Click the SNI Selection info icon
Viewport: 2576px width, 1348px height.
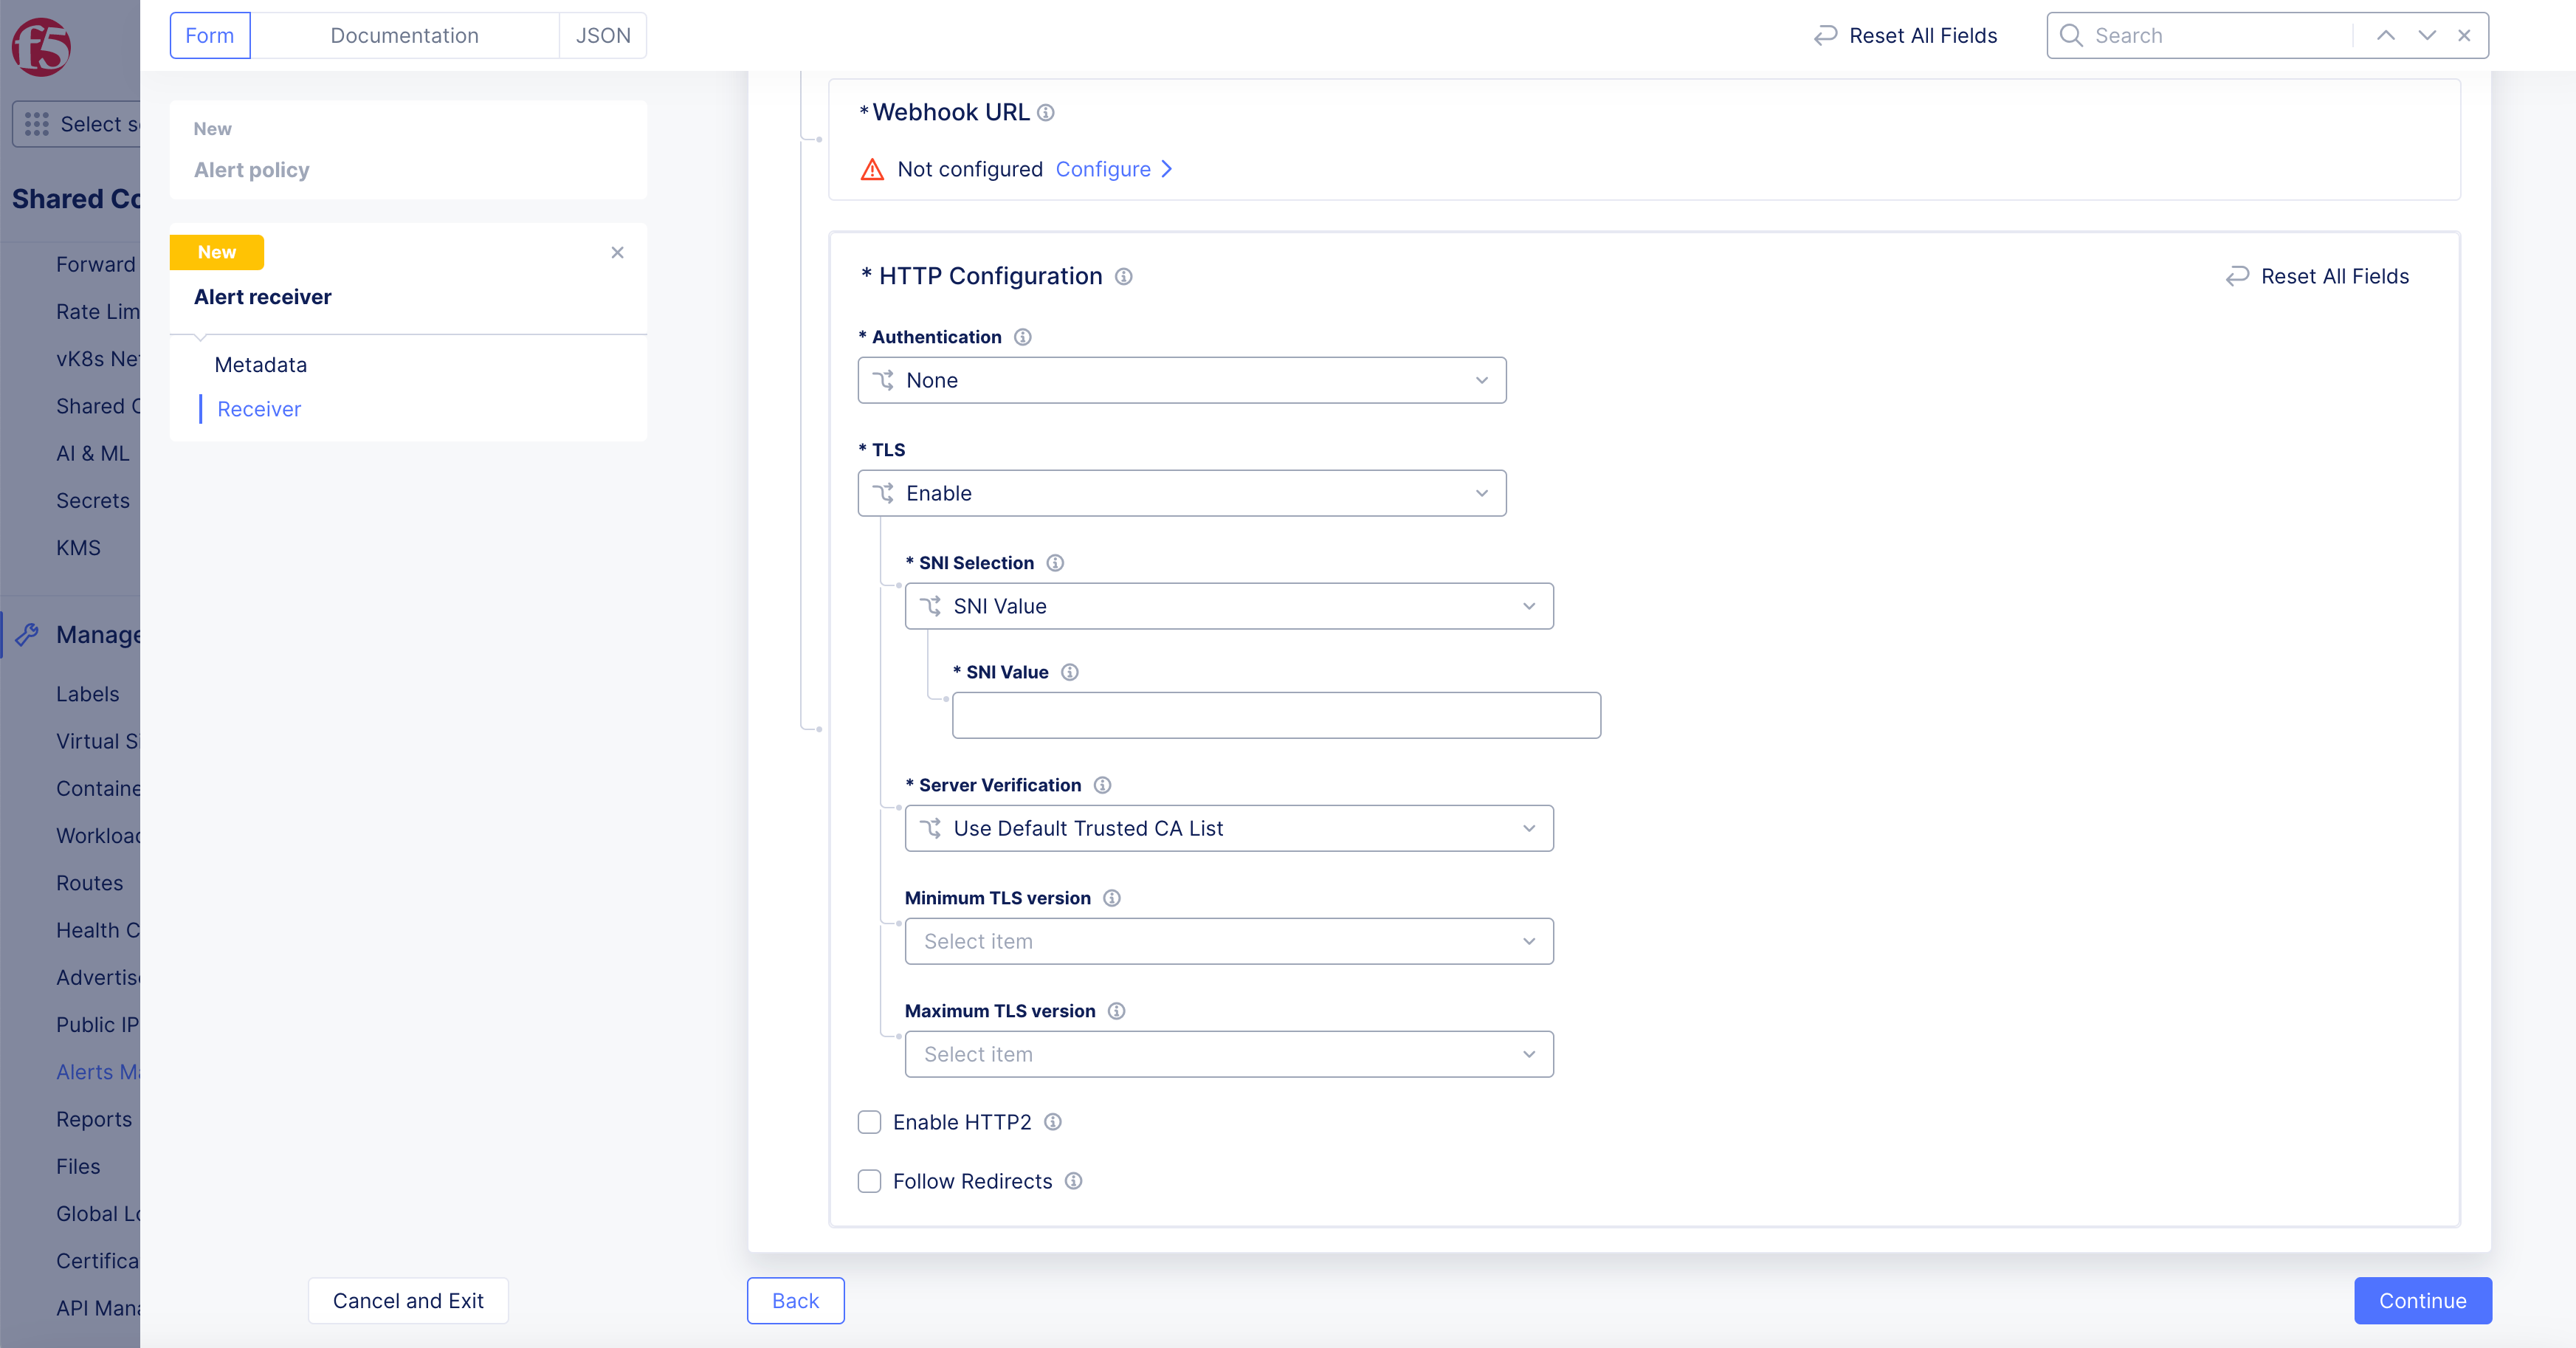point(1054,563)
